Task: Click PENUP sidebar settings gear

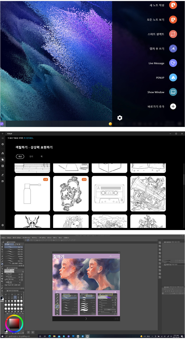Action: coord(3,225)
